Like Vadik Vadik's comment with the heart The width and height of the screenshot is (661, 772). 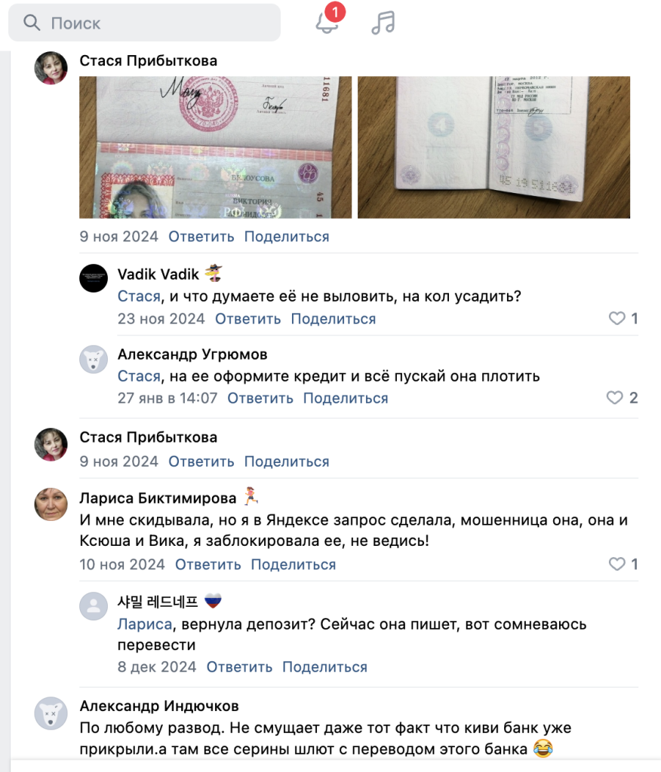click(616, 319)
